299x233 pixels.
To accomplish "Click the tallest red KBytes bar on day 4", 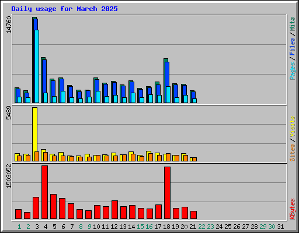I will pos(44,192).
